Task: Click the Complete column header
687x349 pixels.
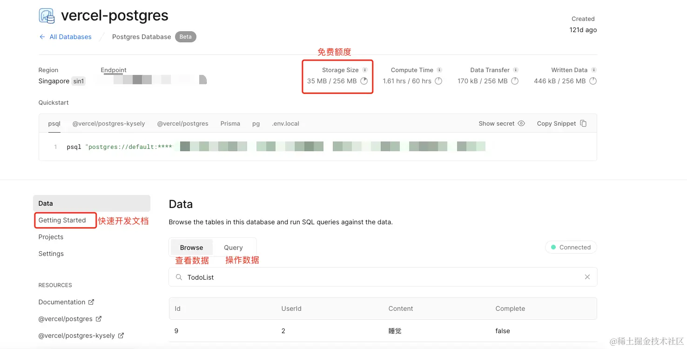Action: coord(510,309)
